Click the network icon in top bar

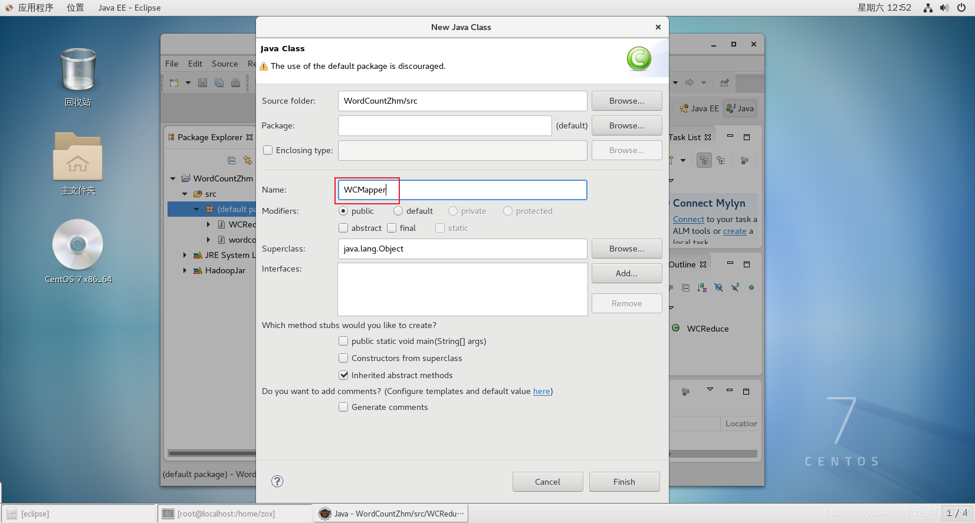tap(928, 8)
